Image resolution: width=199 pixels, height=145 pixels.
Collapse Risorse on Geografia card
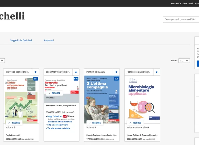point(54,93)
